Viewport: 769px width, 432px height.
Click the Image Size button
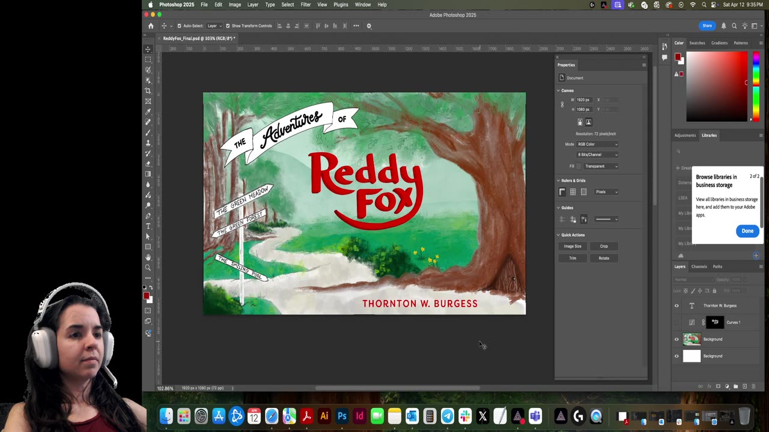coord(573,246)
